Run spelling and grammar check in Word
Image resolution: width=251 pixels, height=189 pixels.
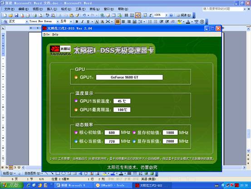[47, 15]
